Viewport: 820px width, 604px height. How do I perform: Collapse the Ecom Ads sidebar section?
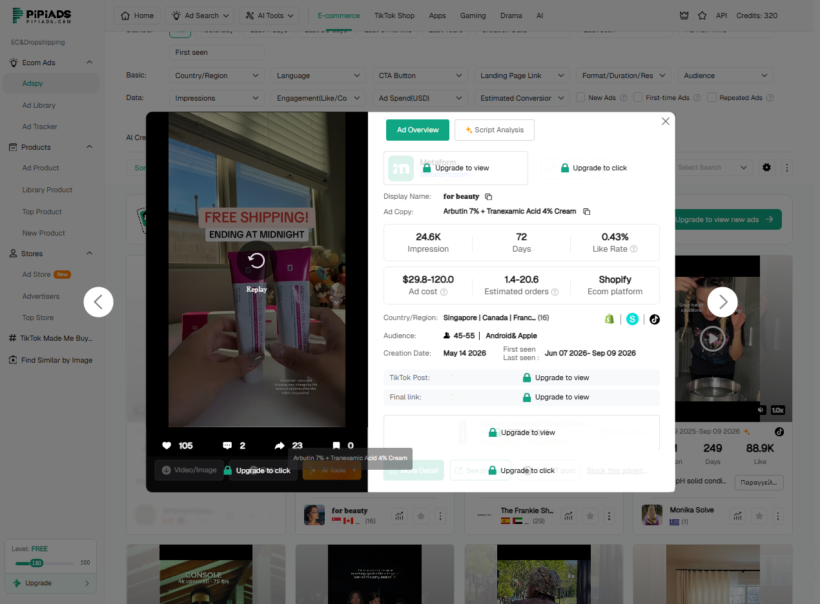click(x=89, y=63)
